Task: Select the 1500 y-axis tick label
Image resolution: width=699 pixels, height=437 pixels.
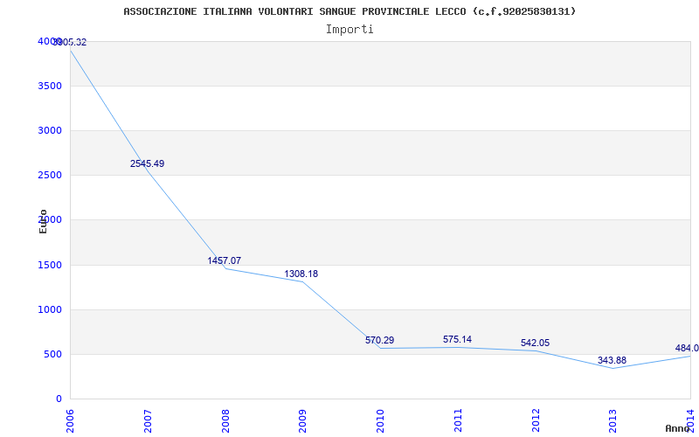Action: pyautogui.click(x=50, y=266)
